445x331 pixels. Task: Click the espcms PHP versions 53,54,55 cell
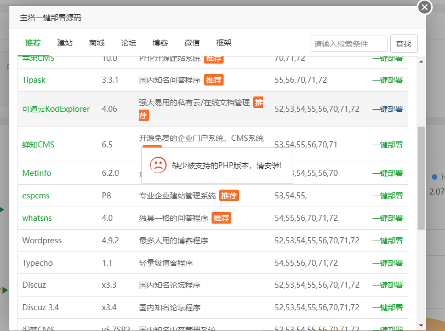290,196
